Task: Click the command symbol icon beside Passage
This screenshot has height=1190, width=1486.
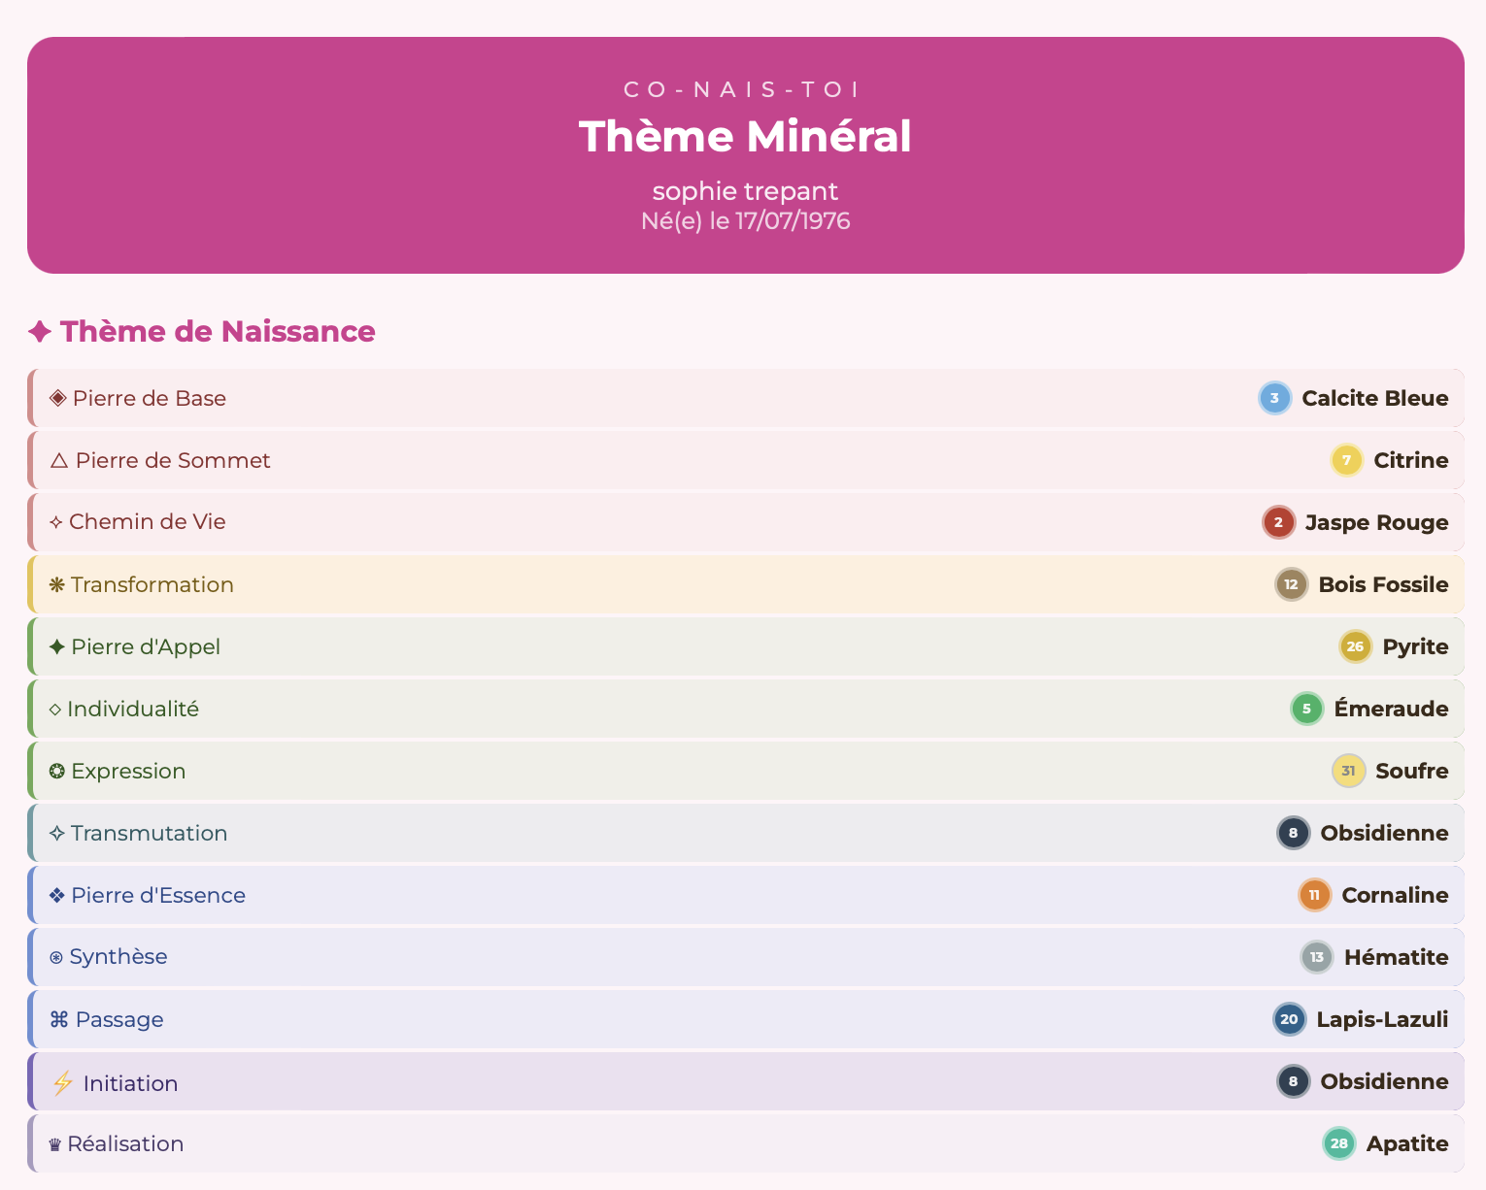Action: [x=59, y=1019]
